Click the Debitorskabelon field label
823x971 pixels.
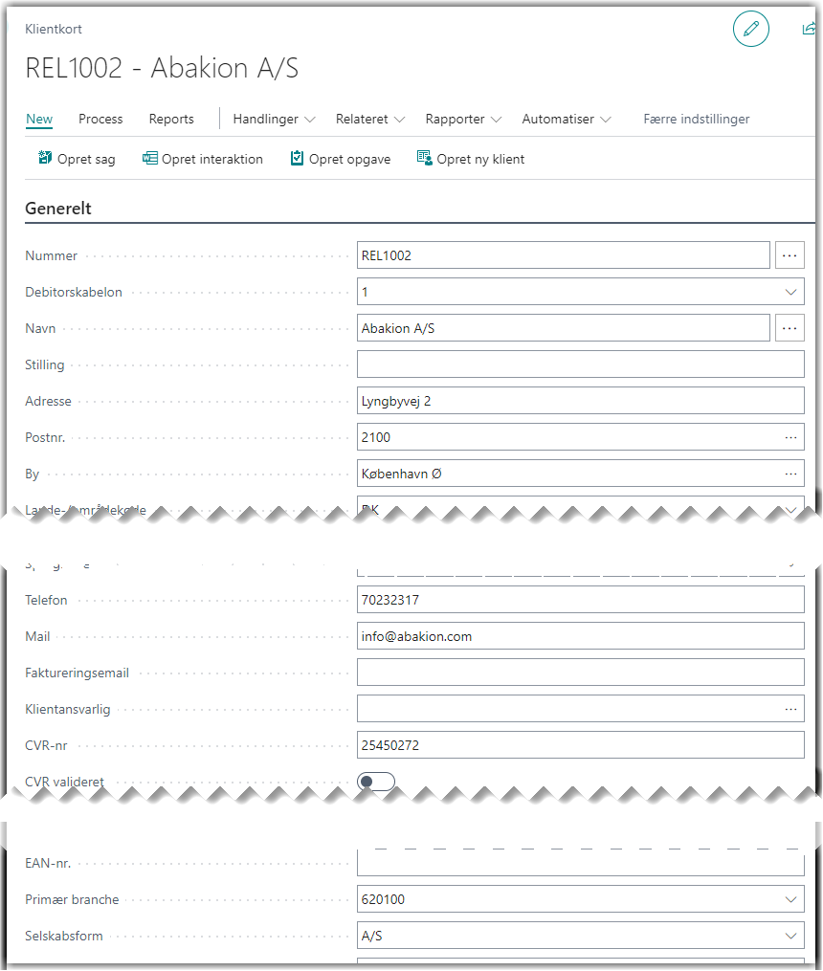(x=74, y=292)
